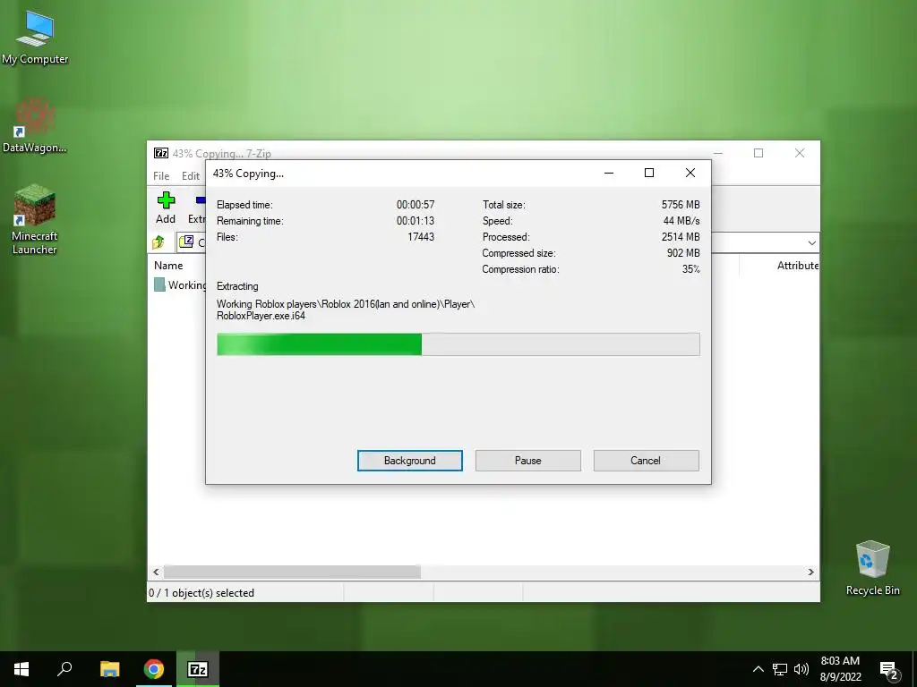Click the 7z icon in the title bar

coord(161,153)
